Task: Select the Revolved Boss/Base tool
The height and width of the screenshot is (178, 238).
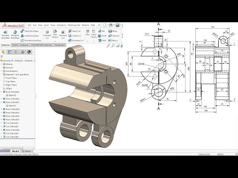Action: (x=15, y=35)
